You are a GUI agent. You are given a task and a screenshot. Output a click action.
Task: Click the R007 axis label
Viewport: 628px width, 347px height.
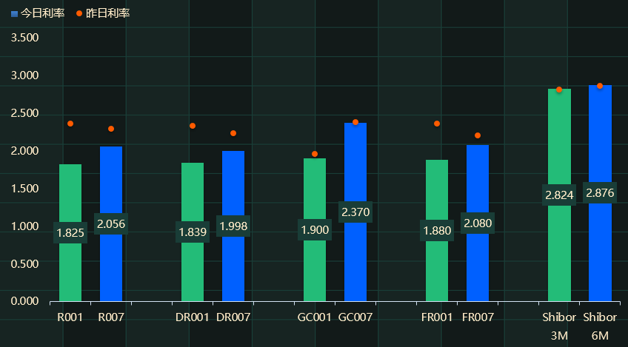[x=111, y=317]
